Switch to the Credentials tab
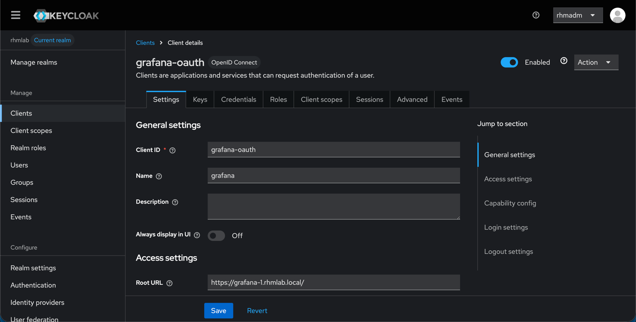The height and width of the screenshot is (322, 636). tap(238, 99)
